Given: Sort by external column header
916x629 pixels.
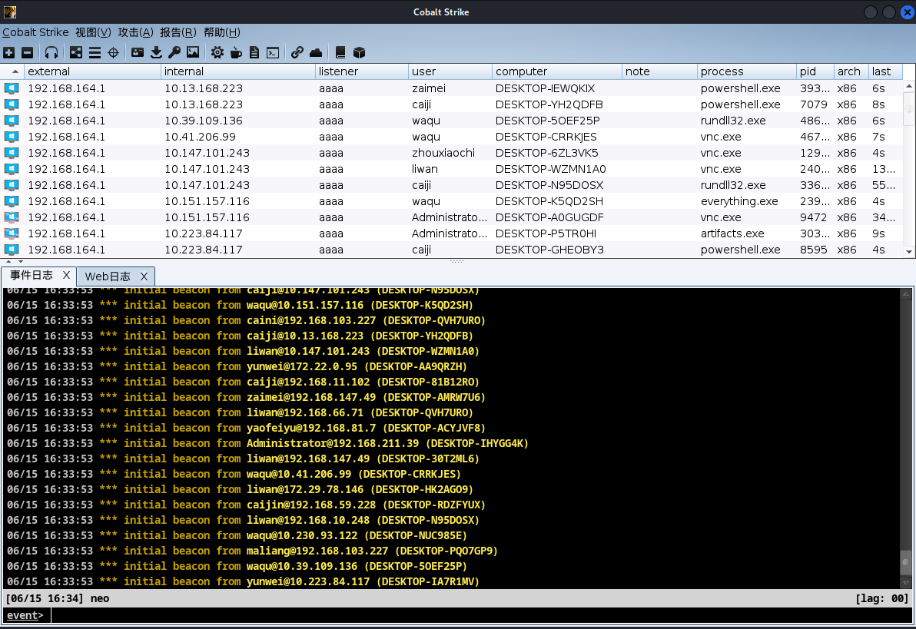Looking at the screenshot, I should 92,71.
